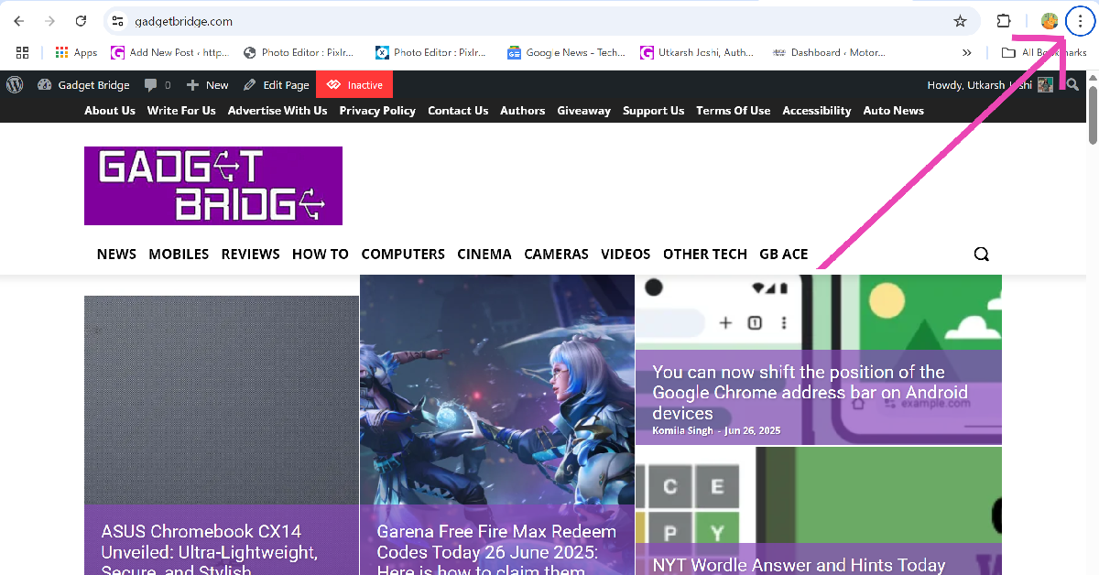Select the CINEMA menu item
This screenshot has width=1099, height=575.
tap(484, 254)
